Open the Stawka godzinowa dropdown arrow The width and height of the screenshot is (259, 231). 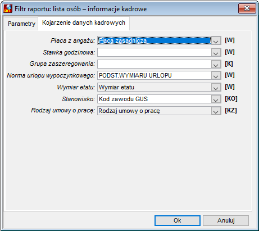pyautogui.click(x=216, y=52)
